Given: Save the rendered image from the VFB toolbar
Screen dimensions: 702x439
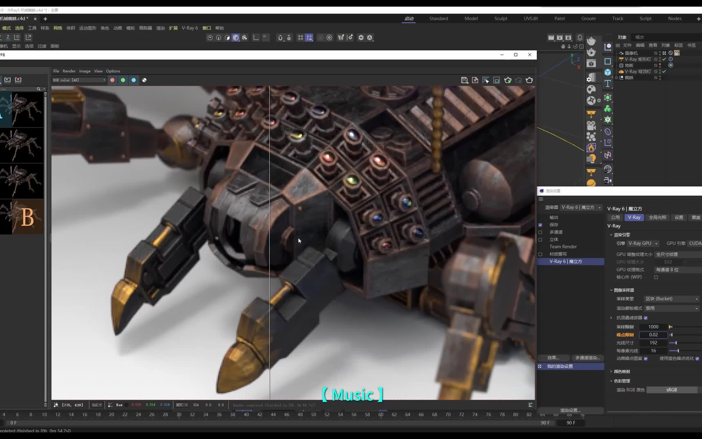Looking at the screenshot, I should click(x=465, y=80).
